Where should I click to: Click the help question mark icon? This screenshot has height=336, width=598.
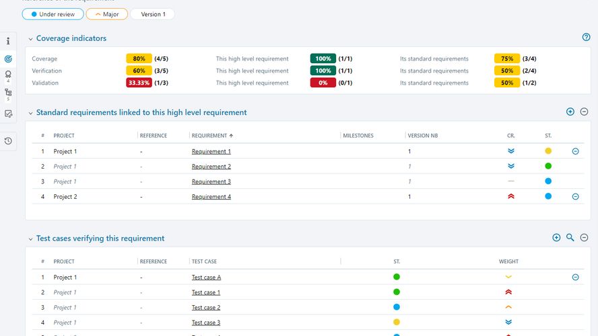[586, 38]
